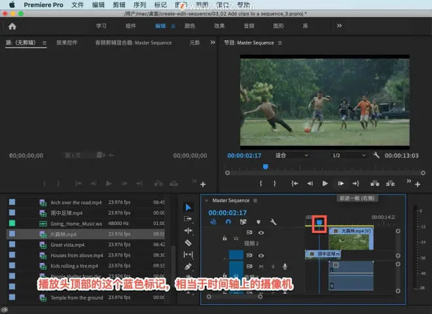Switch to the 音频 workspace
This screenshot has height=314, width=432.
(x=249, y=26)
